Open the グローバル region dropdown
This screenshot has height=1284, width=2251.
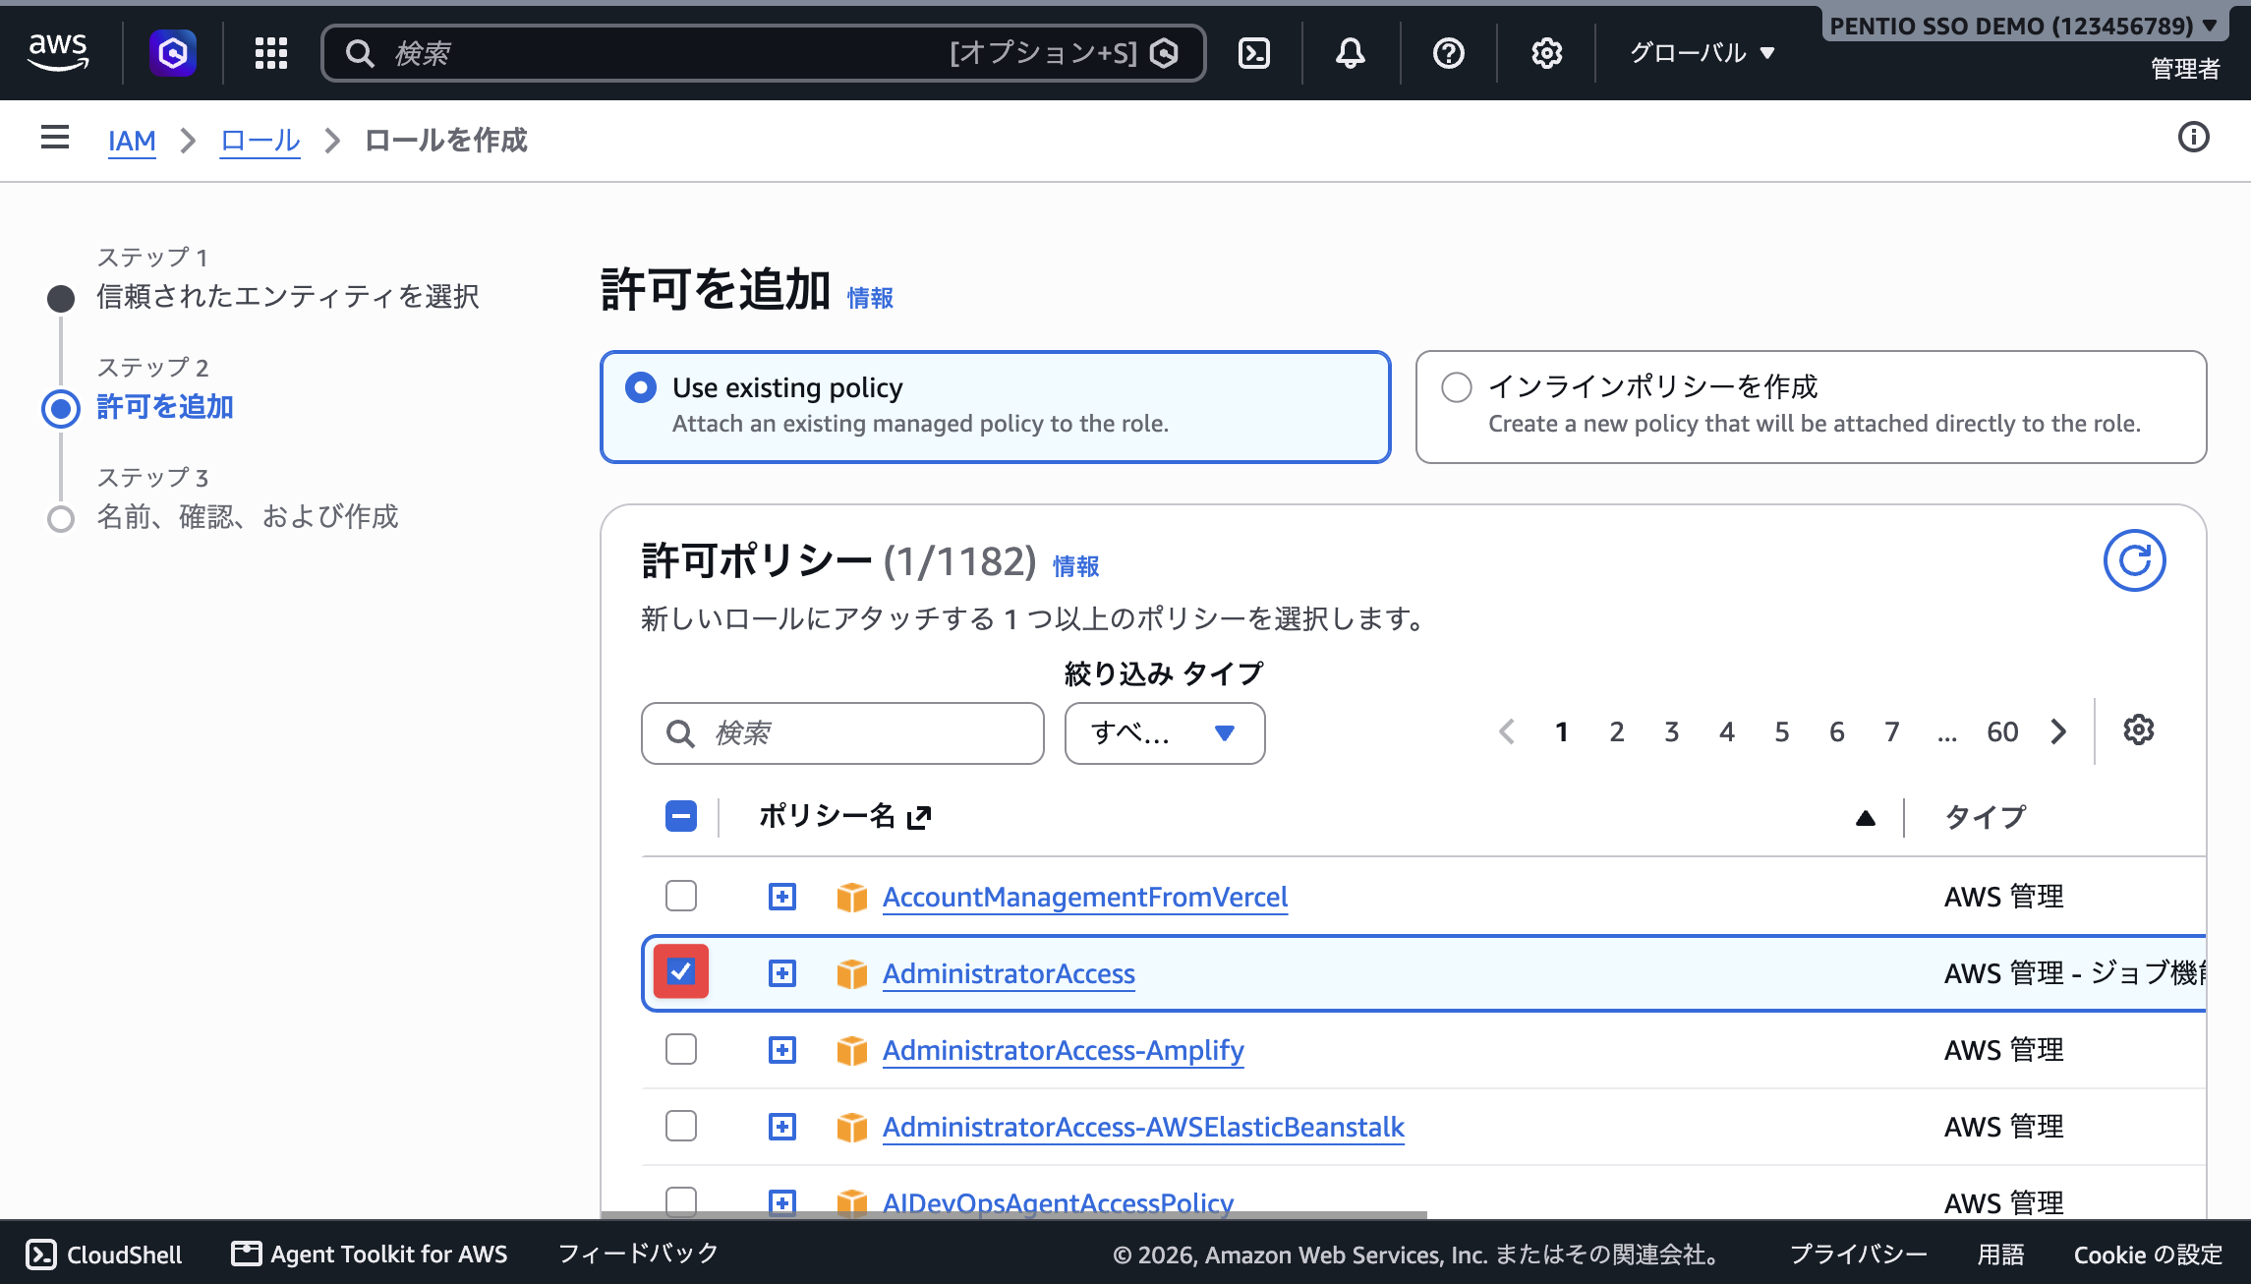(1703, 52)
